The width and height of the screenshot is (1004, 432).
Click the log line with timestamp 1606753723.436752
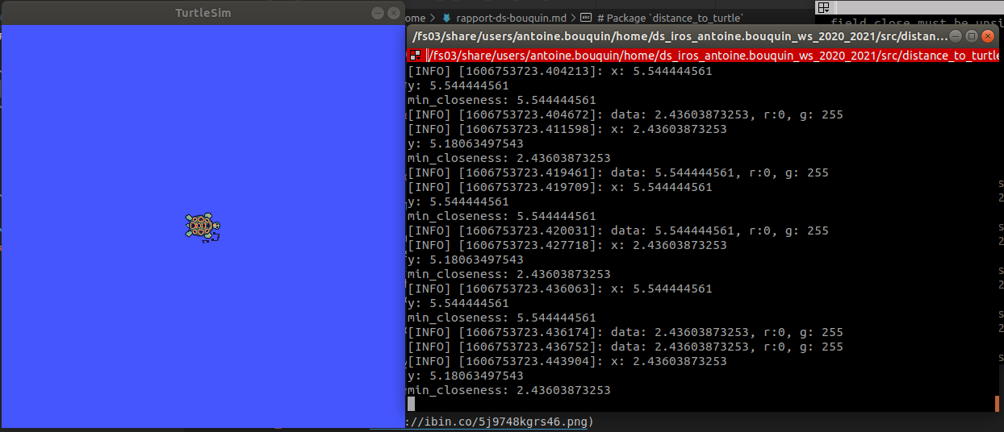coord(625,347)
